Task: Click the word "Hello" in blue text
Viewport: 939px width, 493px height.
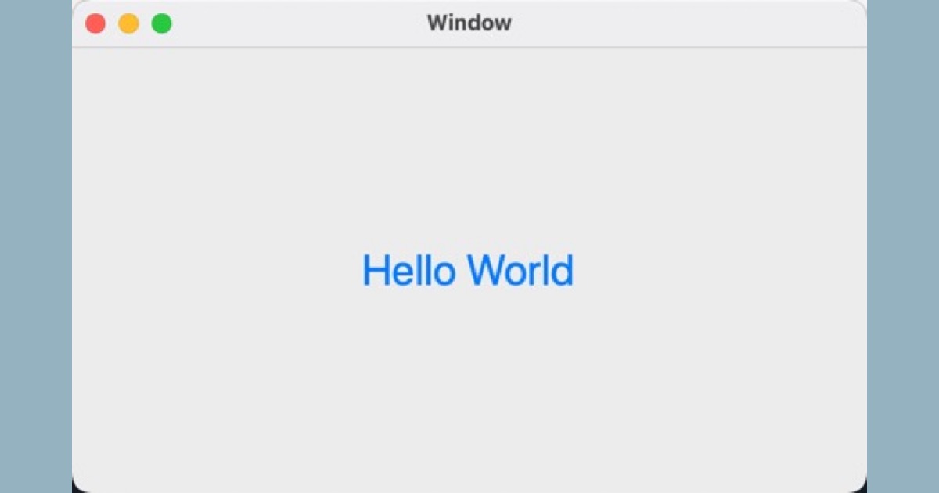Action: 408,270
